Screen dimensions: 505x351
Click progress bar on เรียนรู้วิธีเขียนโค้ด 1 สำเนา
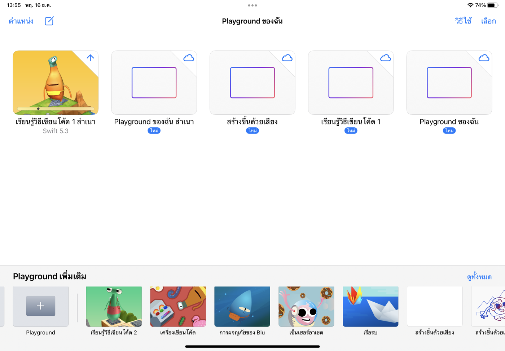[56, 109]
